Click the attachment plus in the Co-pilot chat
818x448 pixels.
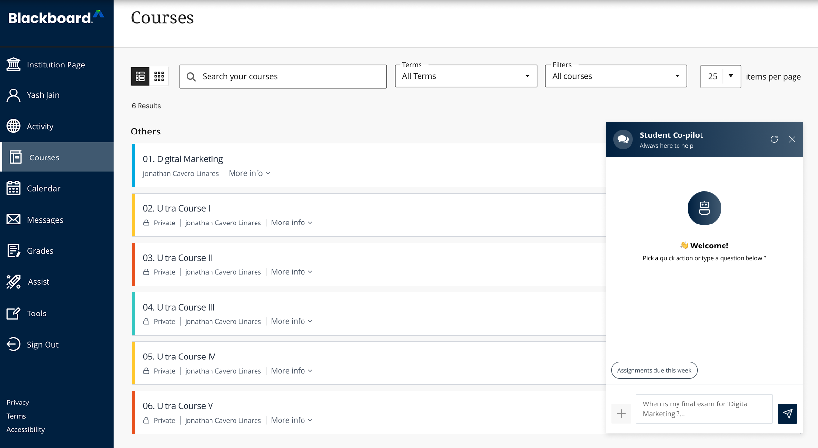point(621,413)
